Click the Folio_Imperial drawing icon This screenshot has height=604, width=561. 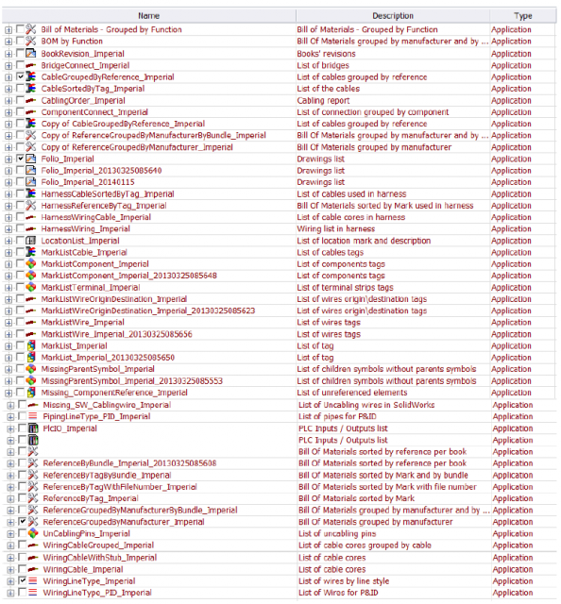point(31,159)
